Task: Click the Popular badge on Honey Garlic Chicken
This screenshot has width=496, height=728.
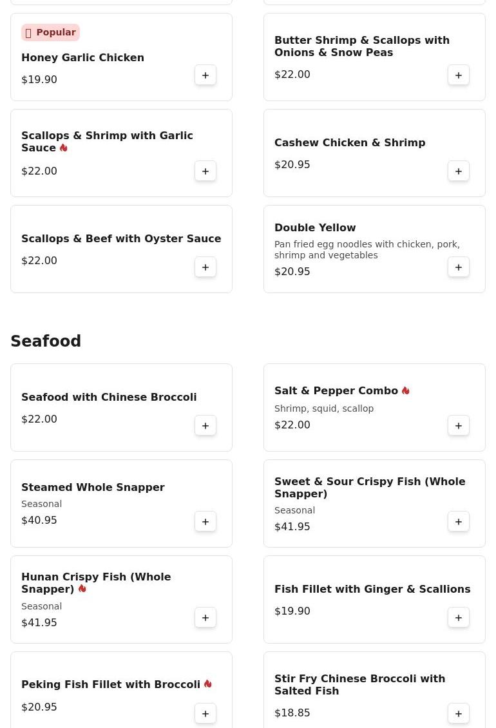Action: click(50, 32)
